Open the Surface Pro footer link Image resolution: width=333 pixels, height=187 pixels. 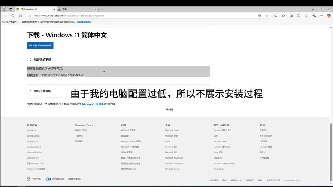(31, 130)
